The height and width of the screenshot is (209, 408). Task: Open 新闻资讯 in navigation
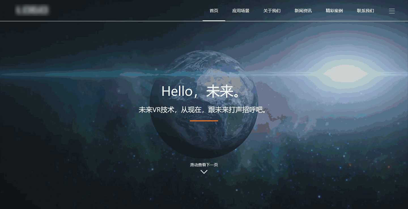pyautogui.click(x=303, y=11)
